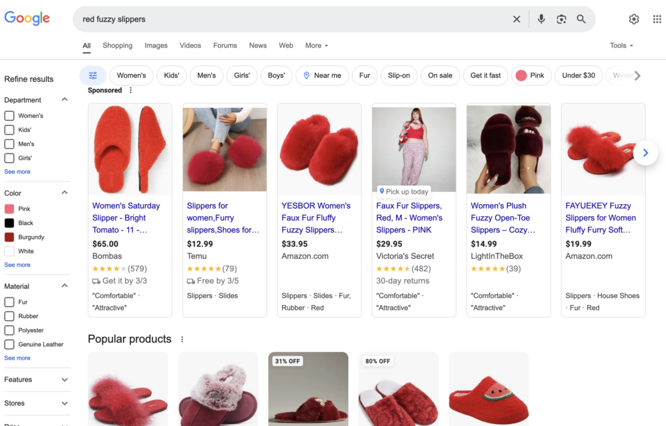Start voice search with the microphone icon
The image size is (666, 426).
(x=541, y=19)
